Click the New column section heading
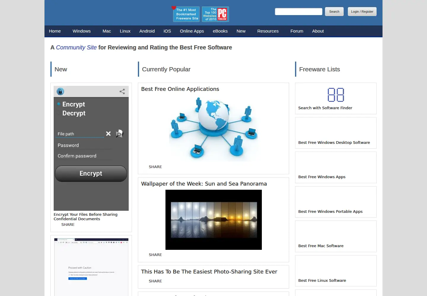The image size is (427, 296). [x=61, y=69]
